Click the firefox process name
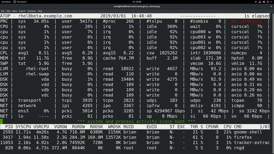274x154 pixels. 243,137
